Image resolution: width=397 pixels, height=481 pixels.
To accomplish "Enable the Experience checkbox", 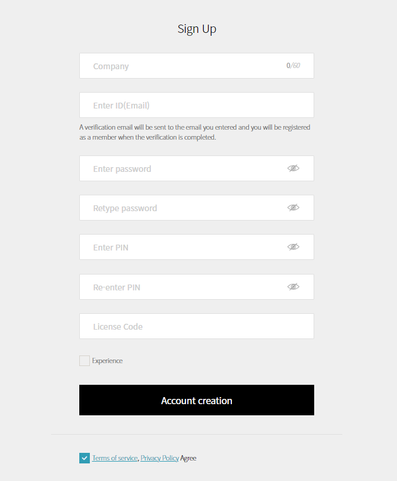I will (x=85, y=361).
